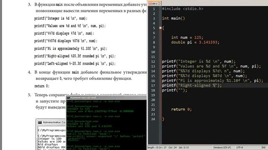268x150 pixels.
Task: Click the empty printf("") on line 18
Action: pyautogui.click(x=175, y=90)
